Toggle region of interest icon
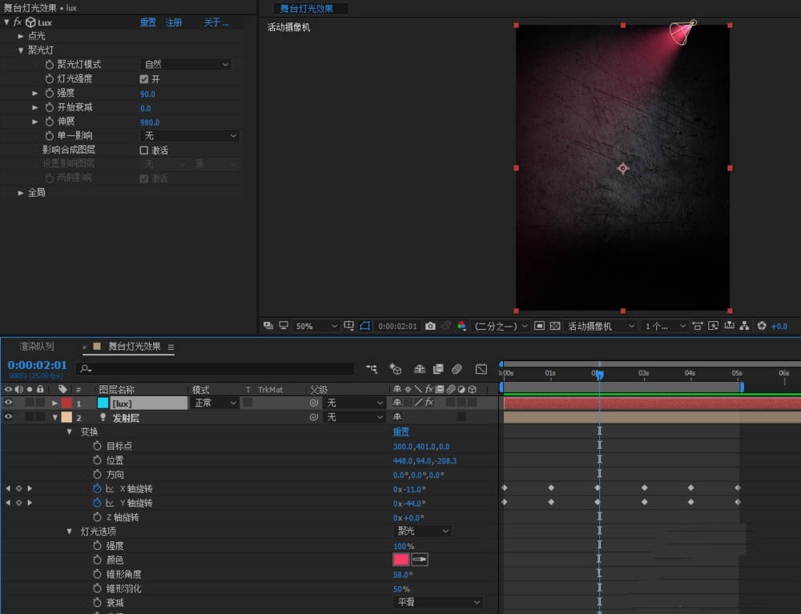 tap(539, 326)
